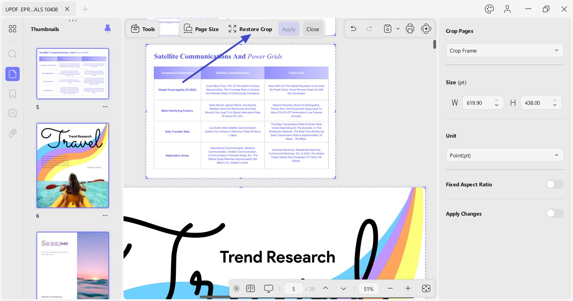
Task: Click the Page Size button
Action: (201, 29)
